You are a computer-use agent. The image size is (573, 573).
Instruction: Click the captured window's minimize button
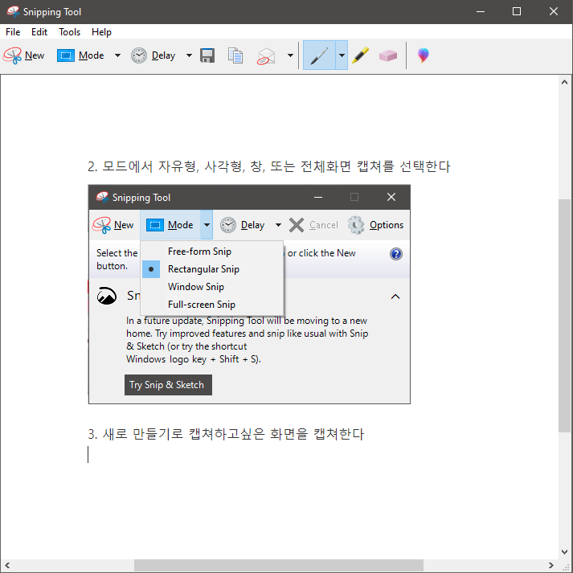(318, 198)
